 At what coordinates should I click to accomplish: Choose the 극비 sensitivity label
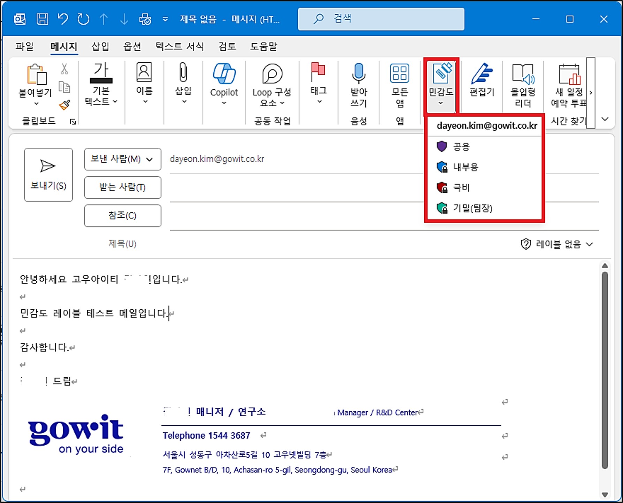tap(461, 188)
